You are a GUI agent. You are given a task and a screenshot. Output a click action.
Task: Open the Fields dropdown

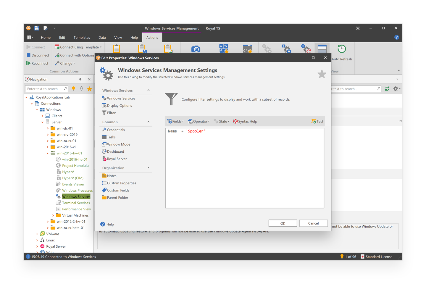point(175,121)
